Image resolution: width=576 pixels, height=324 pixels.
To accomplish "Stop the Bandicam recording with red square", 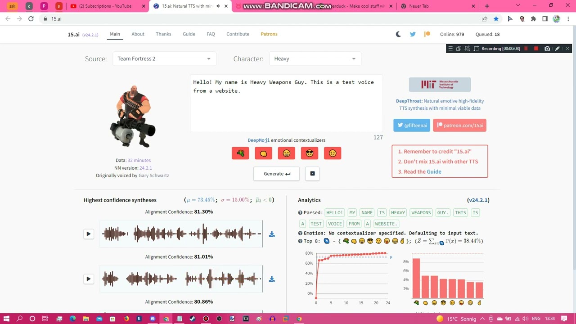I will click(536, 49).
